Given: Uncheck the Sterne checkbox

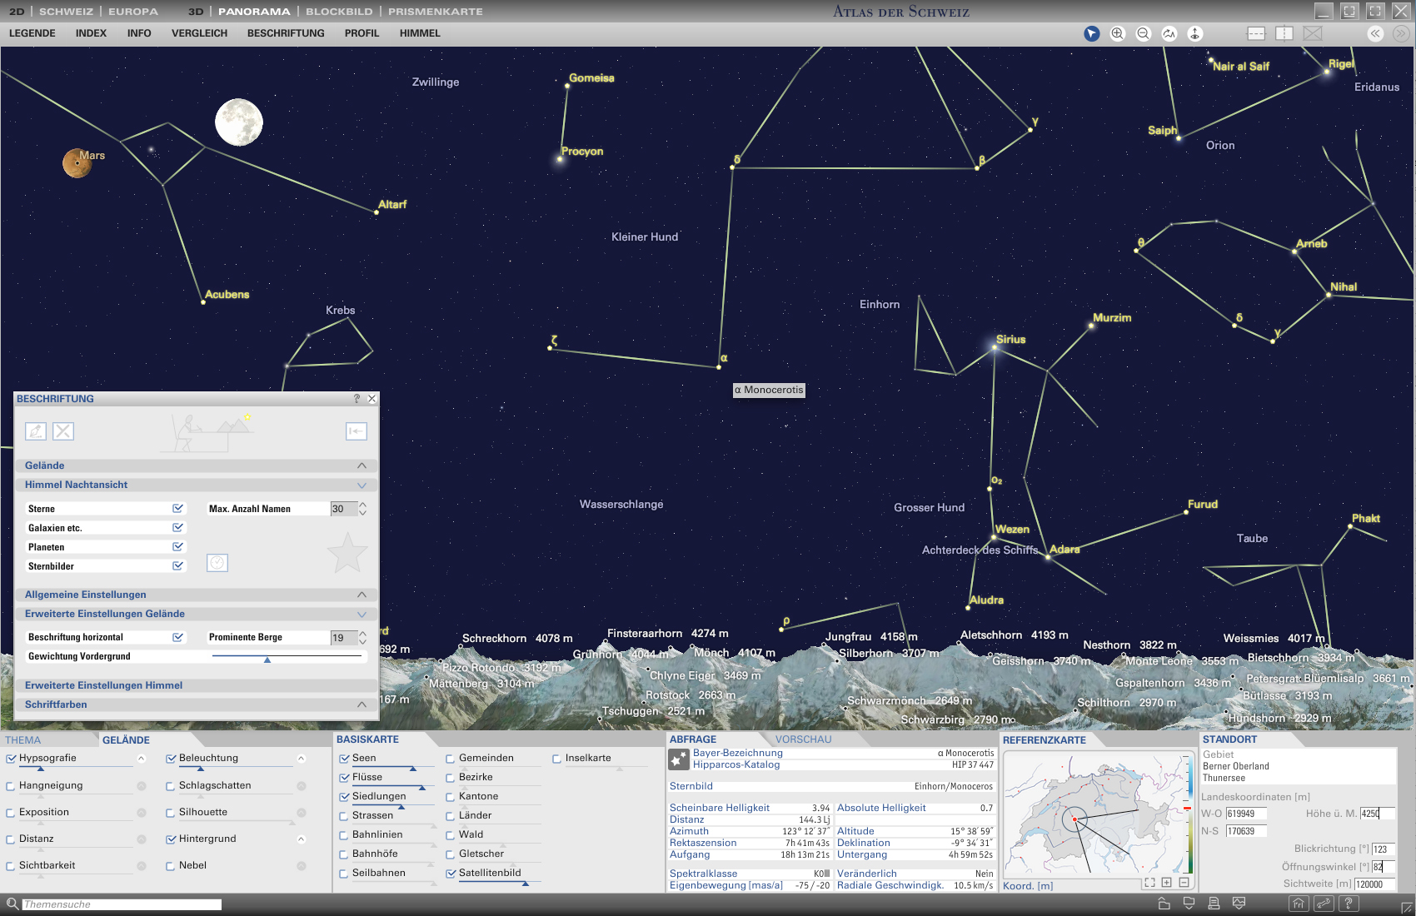Looking at the screenshot, I should point(177,508).
